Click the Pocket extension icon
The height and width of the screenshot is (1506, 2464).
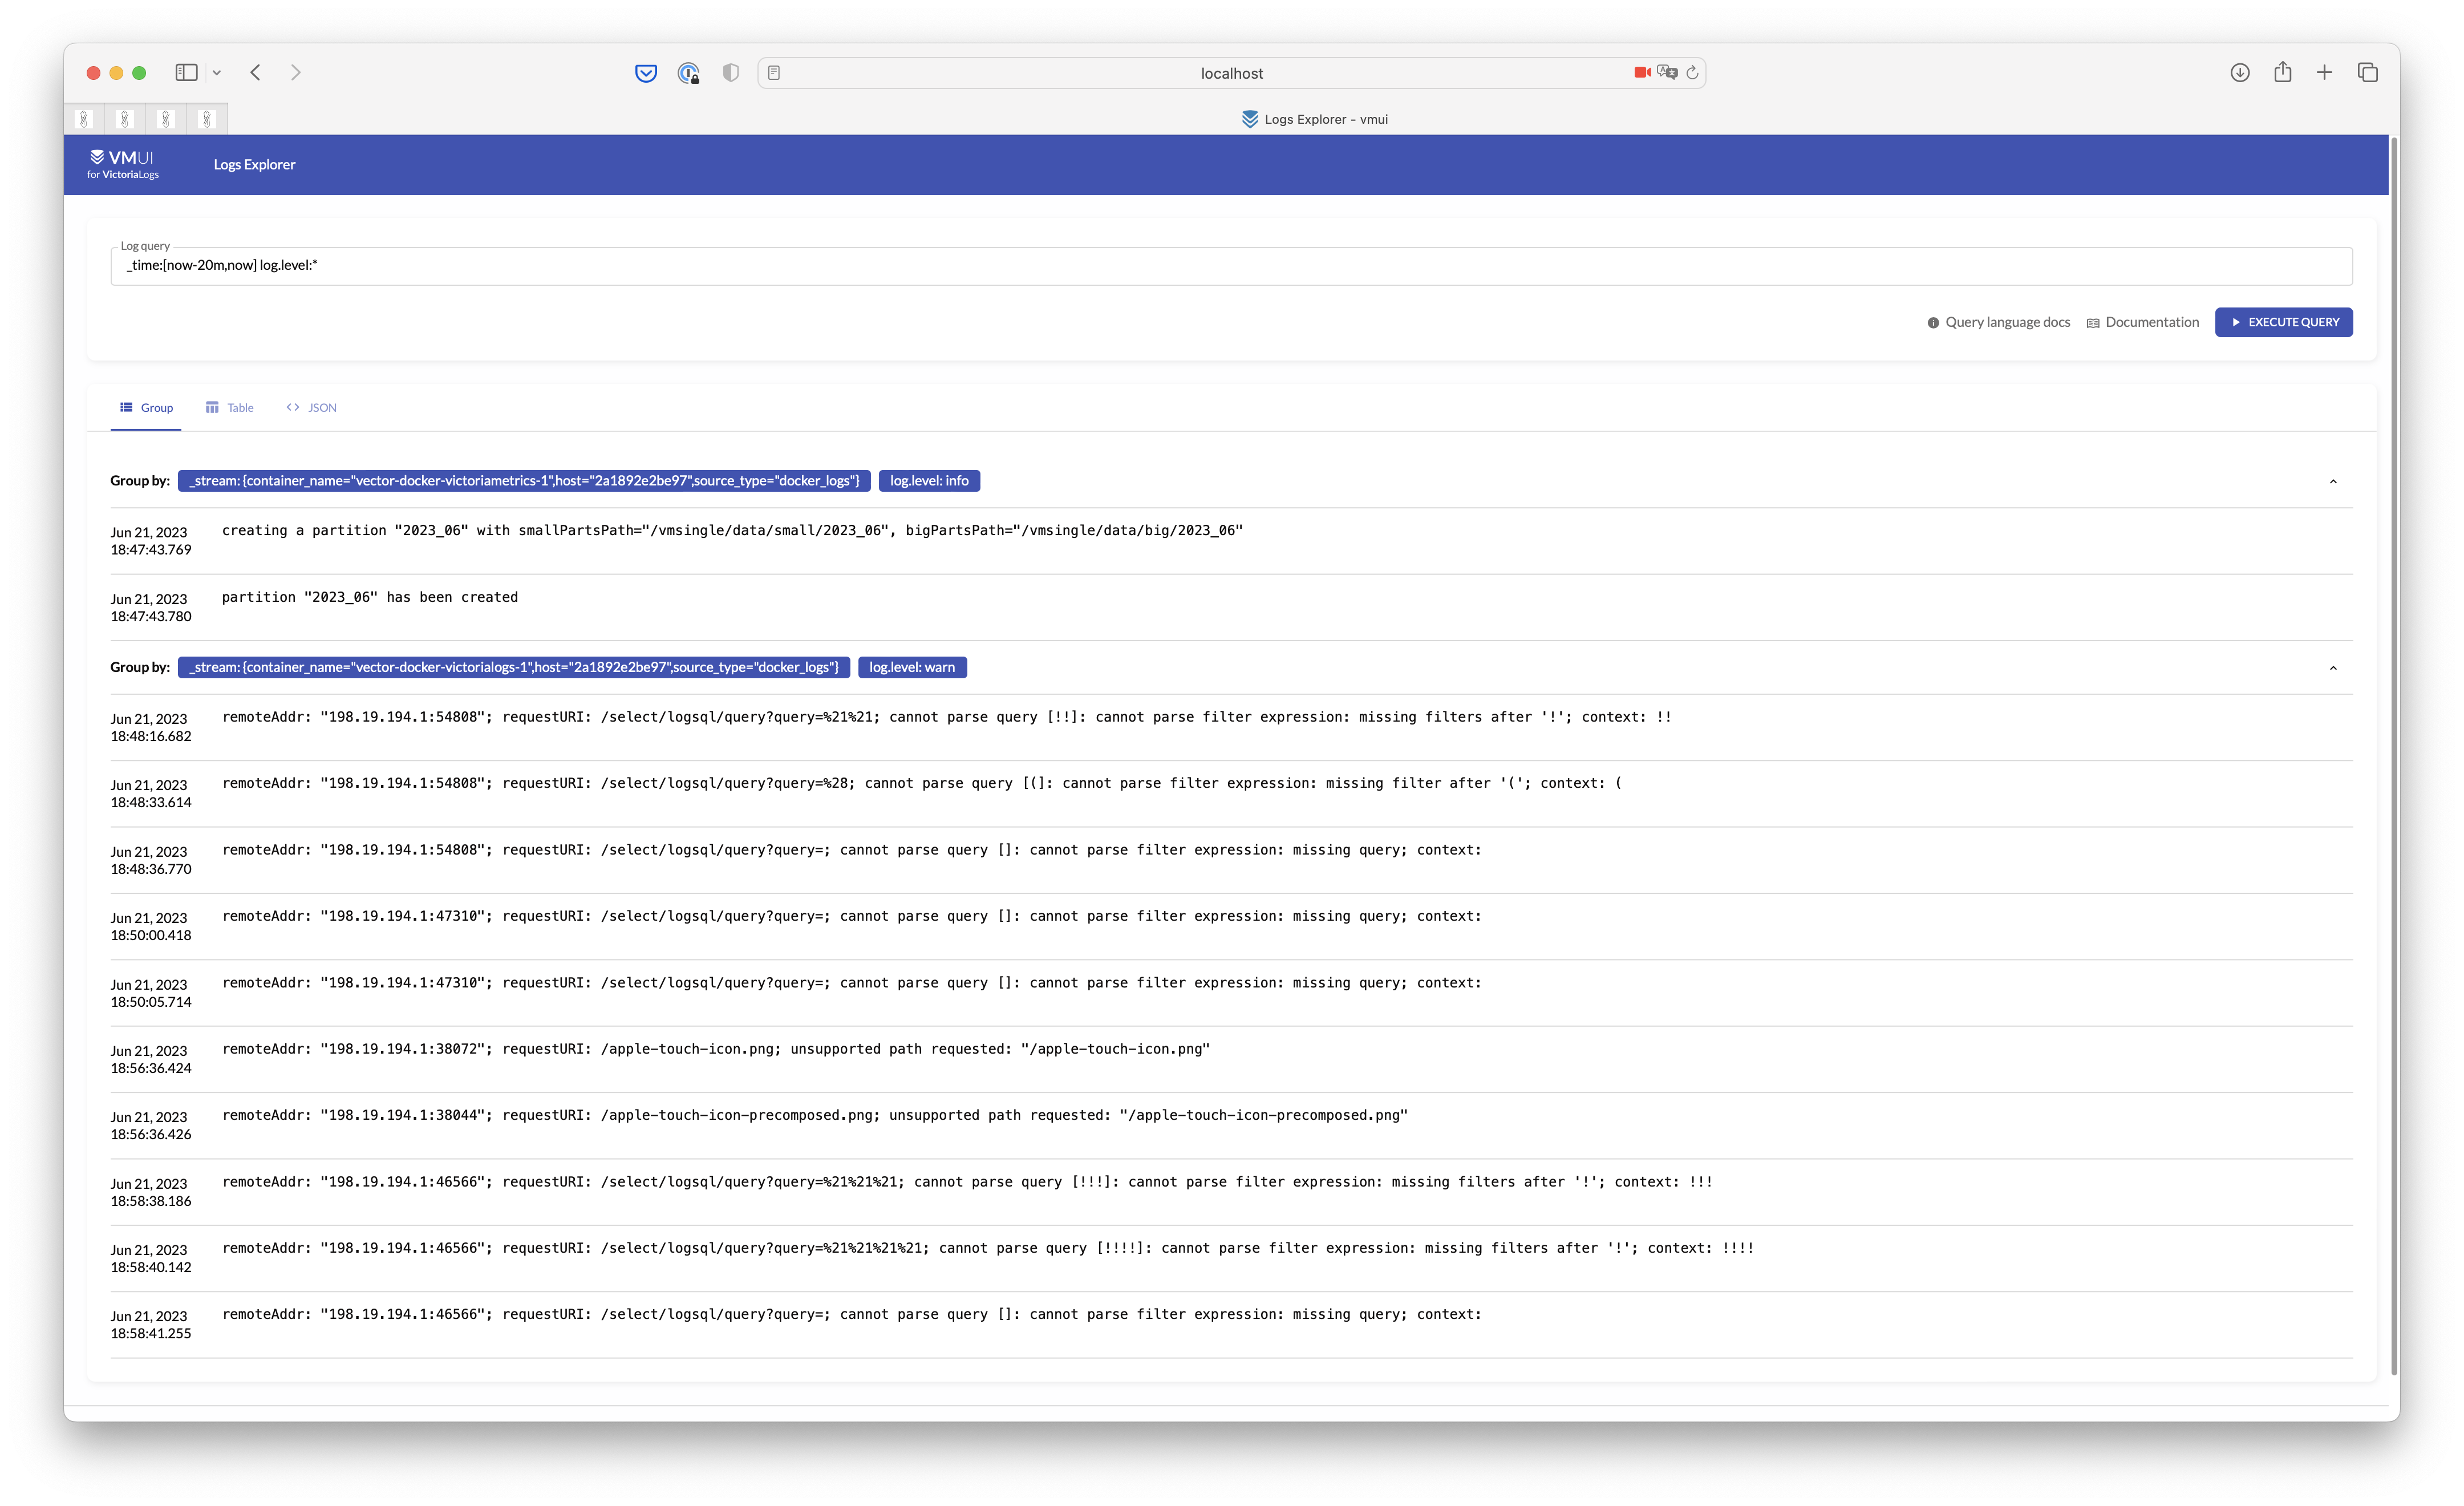click(x=646, y=72)
